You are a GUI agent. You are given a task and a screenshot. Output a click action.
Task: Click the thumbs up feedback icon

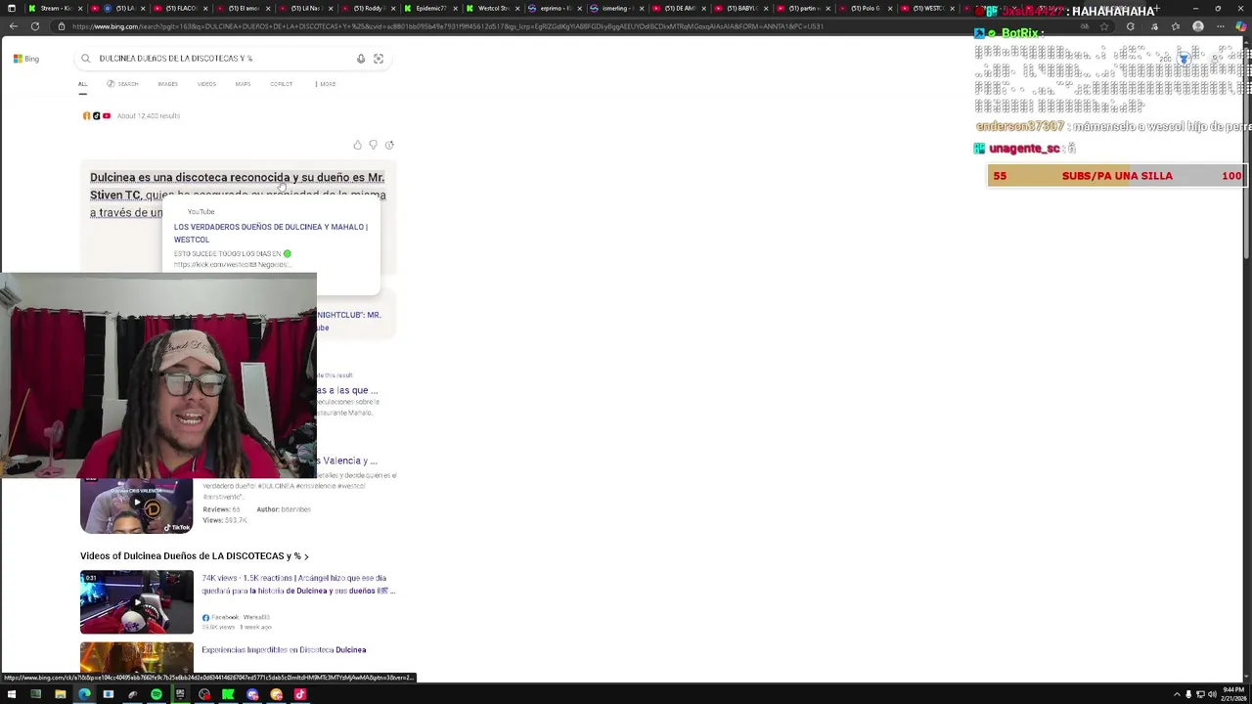tap(357, 145)
